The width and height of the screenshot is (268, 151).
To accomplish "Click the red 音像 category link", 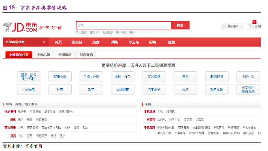I will [x=13, y=119].
